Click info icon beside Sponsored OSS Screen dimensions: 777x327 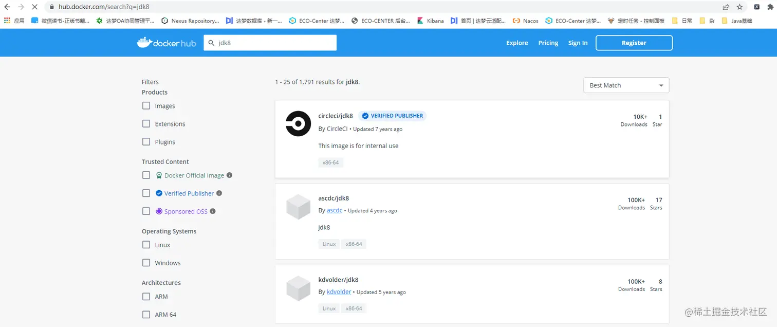(213, 211)
